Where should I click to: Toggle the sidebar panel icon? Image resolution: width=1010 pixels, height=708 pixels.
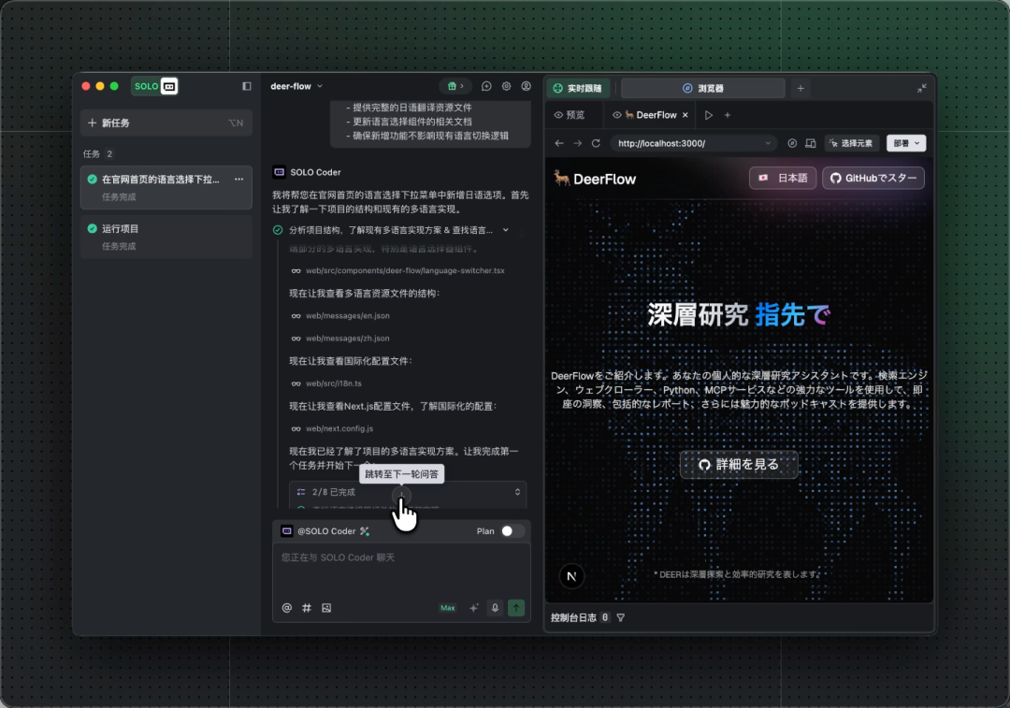click(x=246, y=86)
